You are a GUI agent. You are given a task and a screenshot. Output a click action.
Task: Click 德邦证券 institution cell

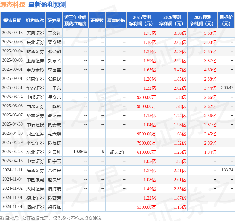35,198
